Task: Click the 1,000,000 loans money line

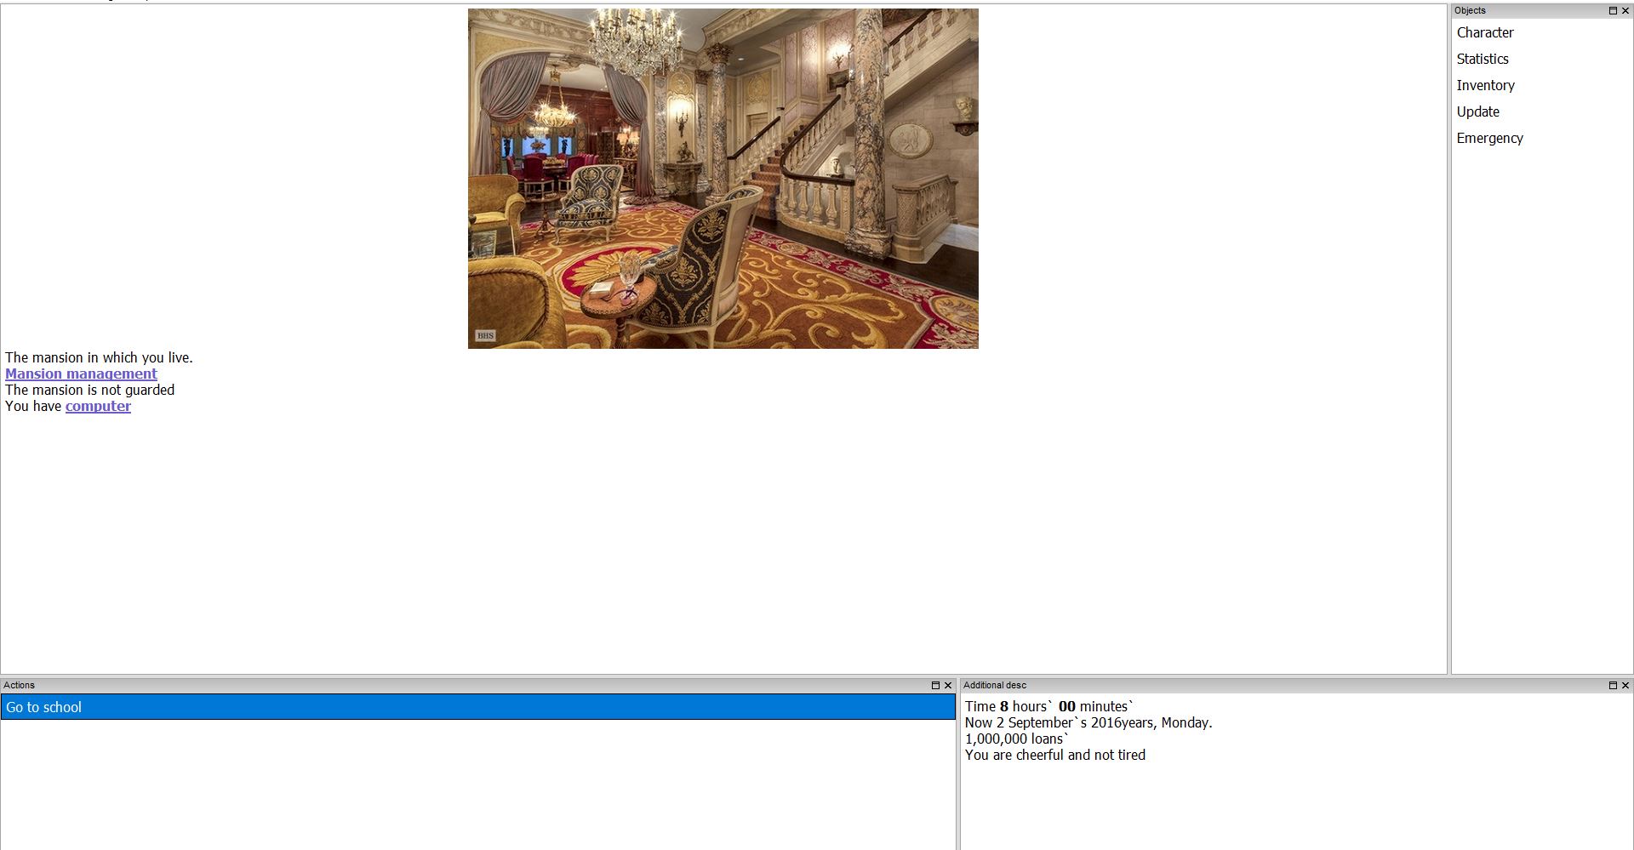Action: [1016, 739]
